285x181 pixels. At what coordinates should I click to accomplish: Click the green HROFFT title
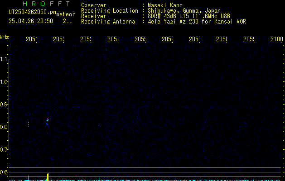(x=46, y=4)
